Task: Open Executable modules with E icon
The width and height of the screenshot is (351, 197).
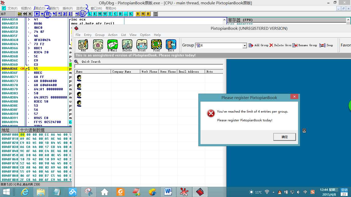Action: pyautogui.click(x=95, y=14)
